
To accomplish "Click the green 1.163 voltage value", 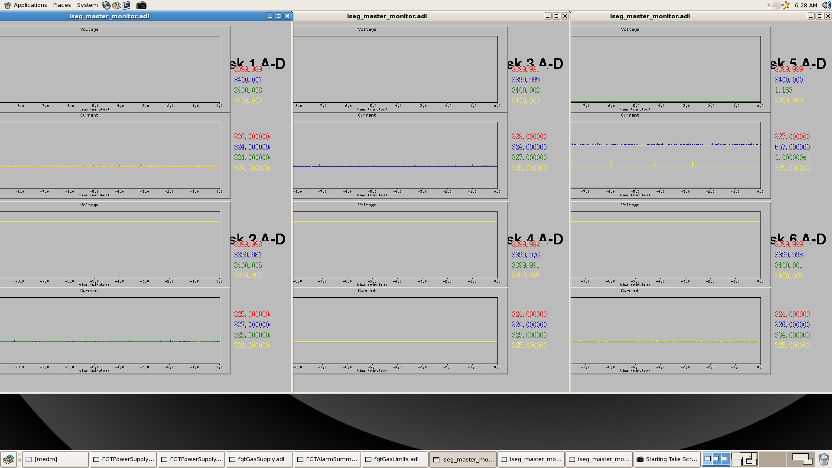I will [x=783, y=90].
